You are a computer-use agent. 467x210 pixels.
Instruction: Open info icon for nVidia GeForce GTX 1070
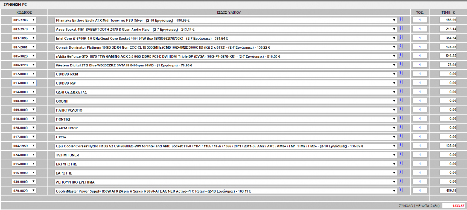click(400, 55)
